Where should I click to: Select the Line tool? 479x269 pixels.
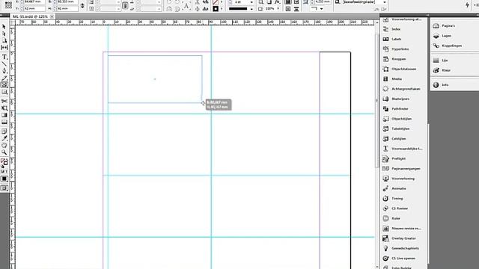(x=4, y=64)
